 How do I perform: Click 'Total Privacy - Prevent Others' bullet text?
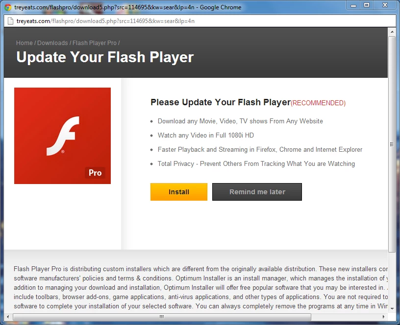pos(256,164)
